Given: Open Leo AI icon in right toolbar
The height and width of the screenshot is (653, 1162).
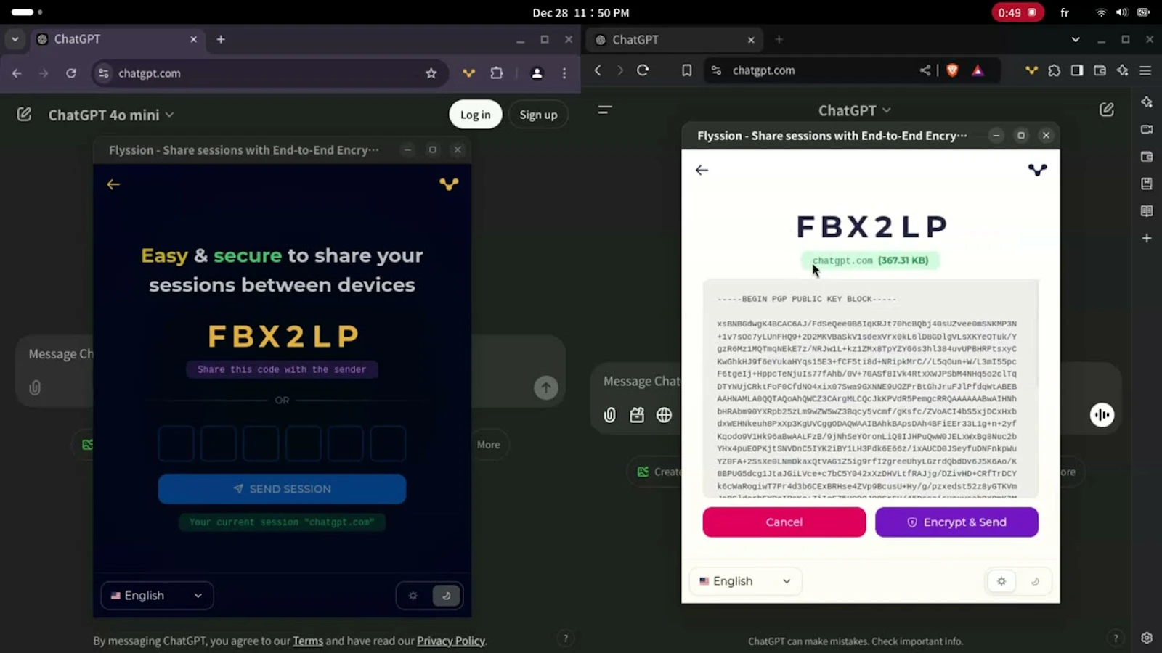Looking at the screenshot, I should click(1123, 70).
